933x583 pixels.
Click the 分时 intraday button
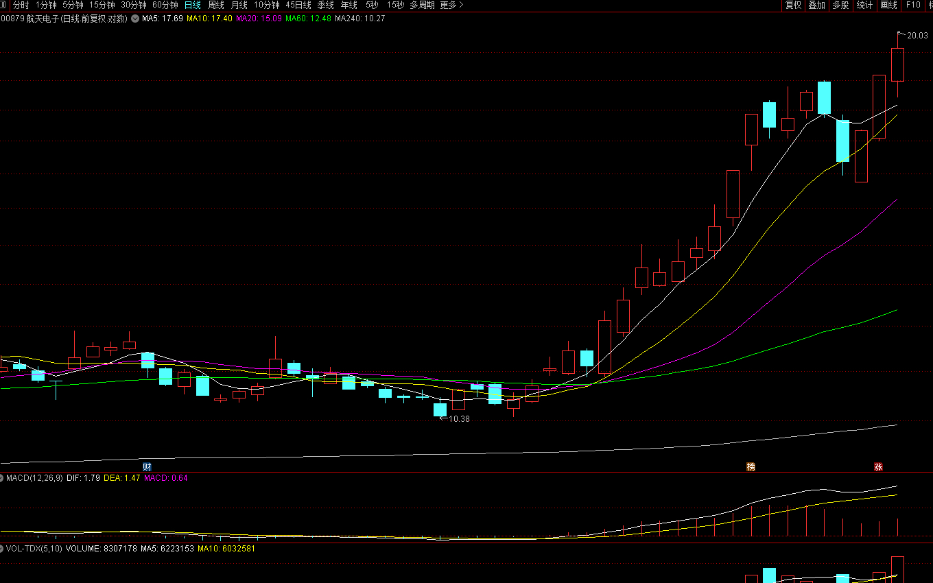(x=21, y=5)
